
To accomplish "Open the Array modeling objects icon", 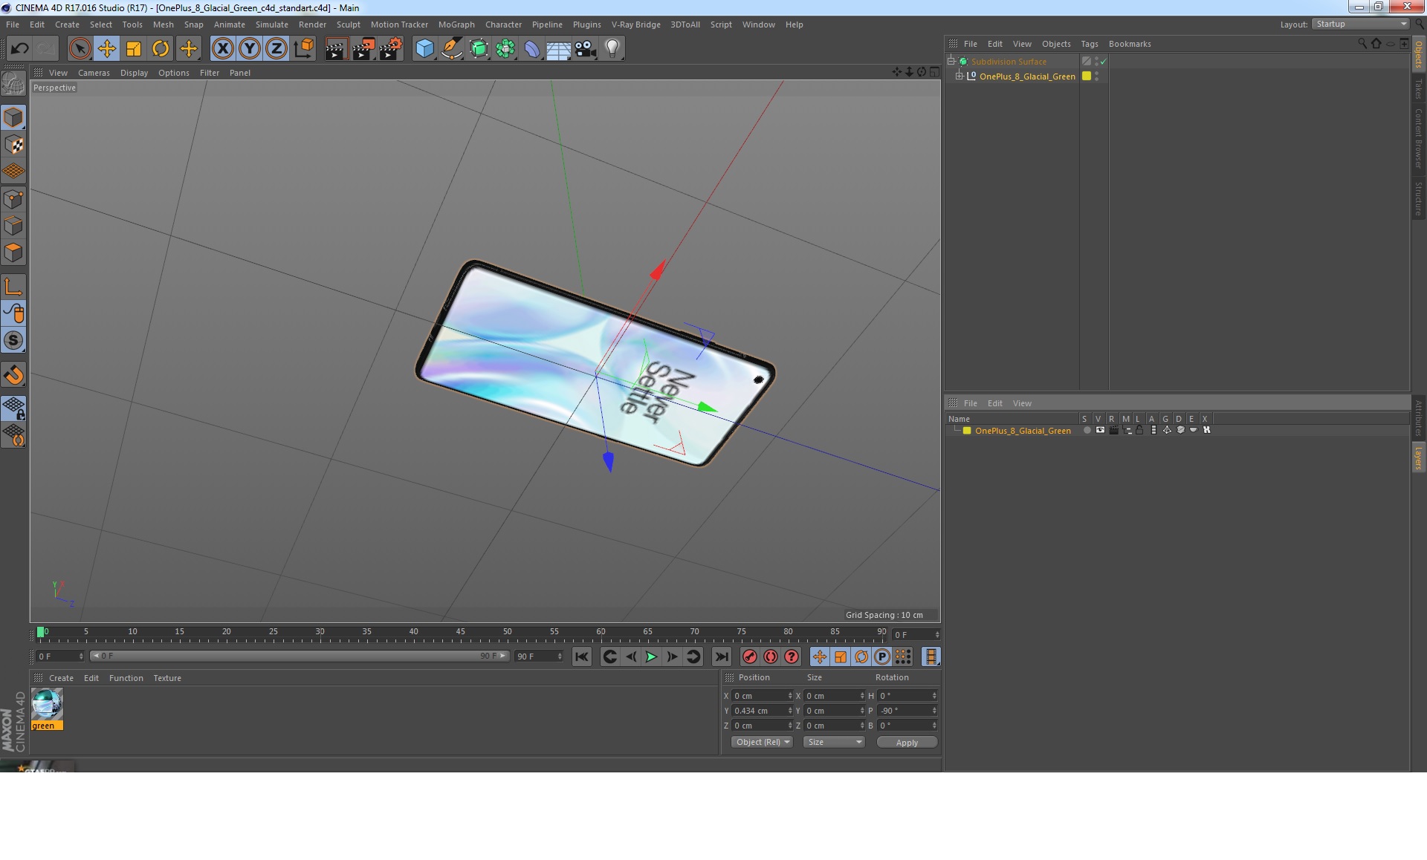I will 505,49.
